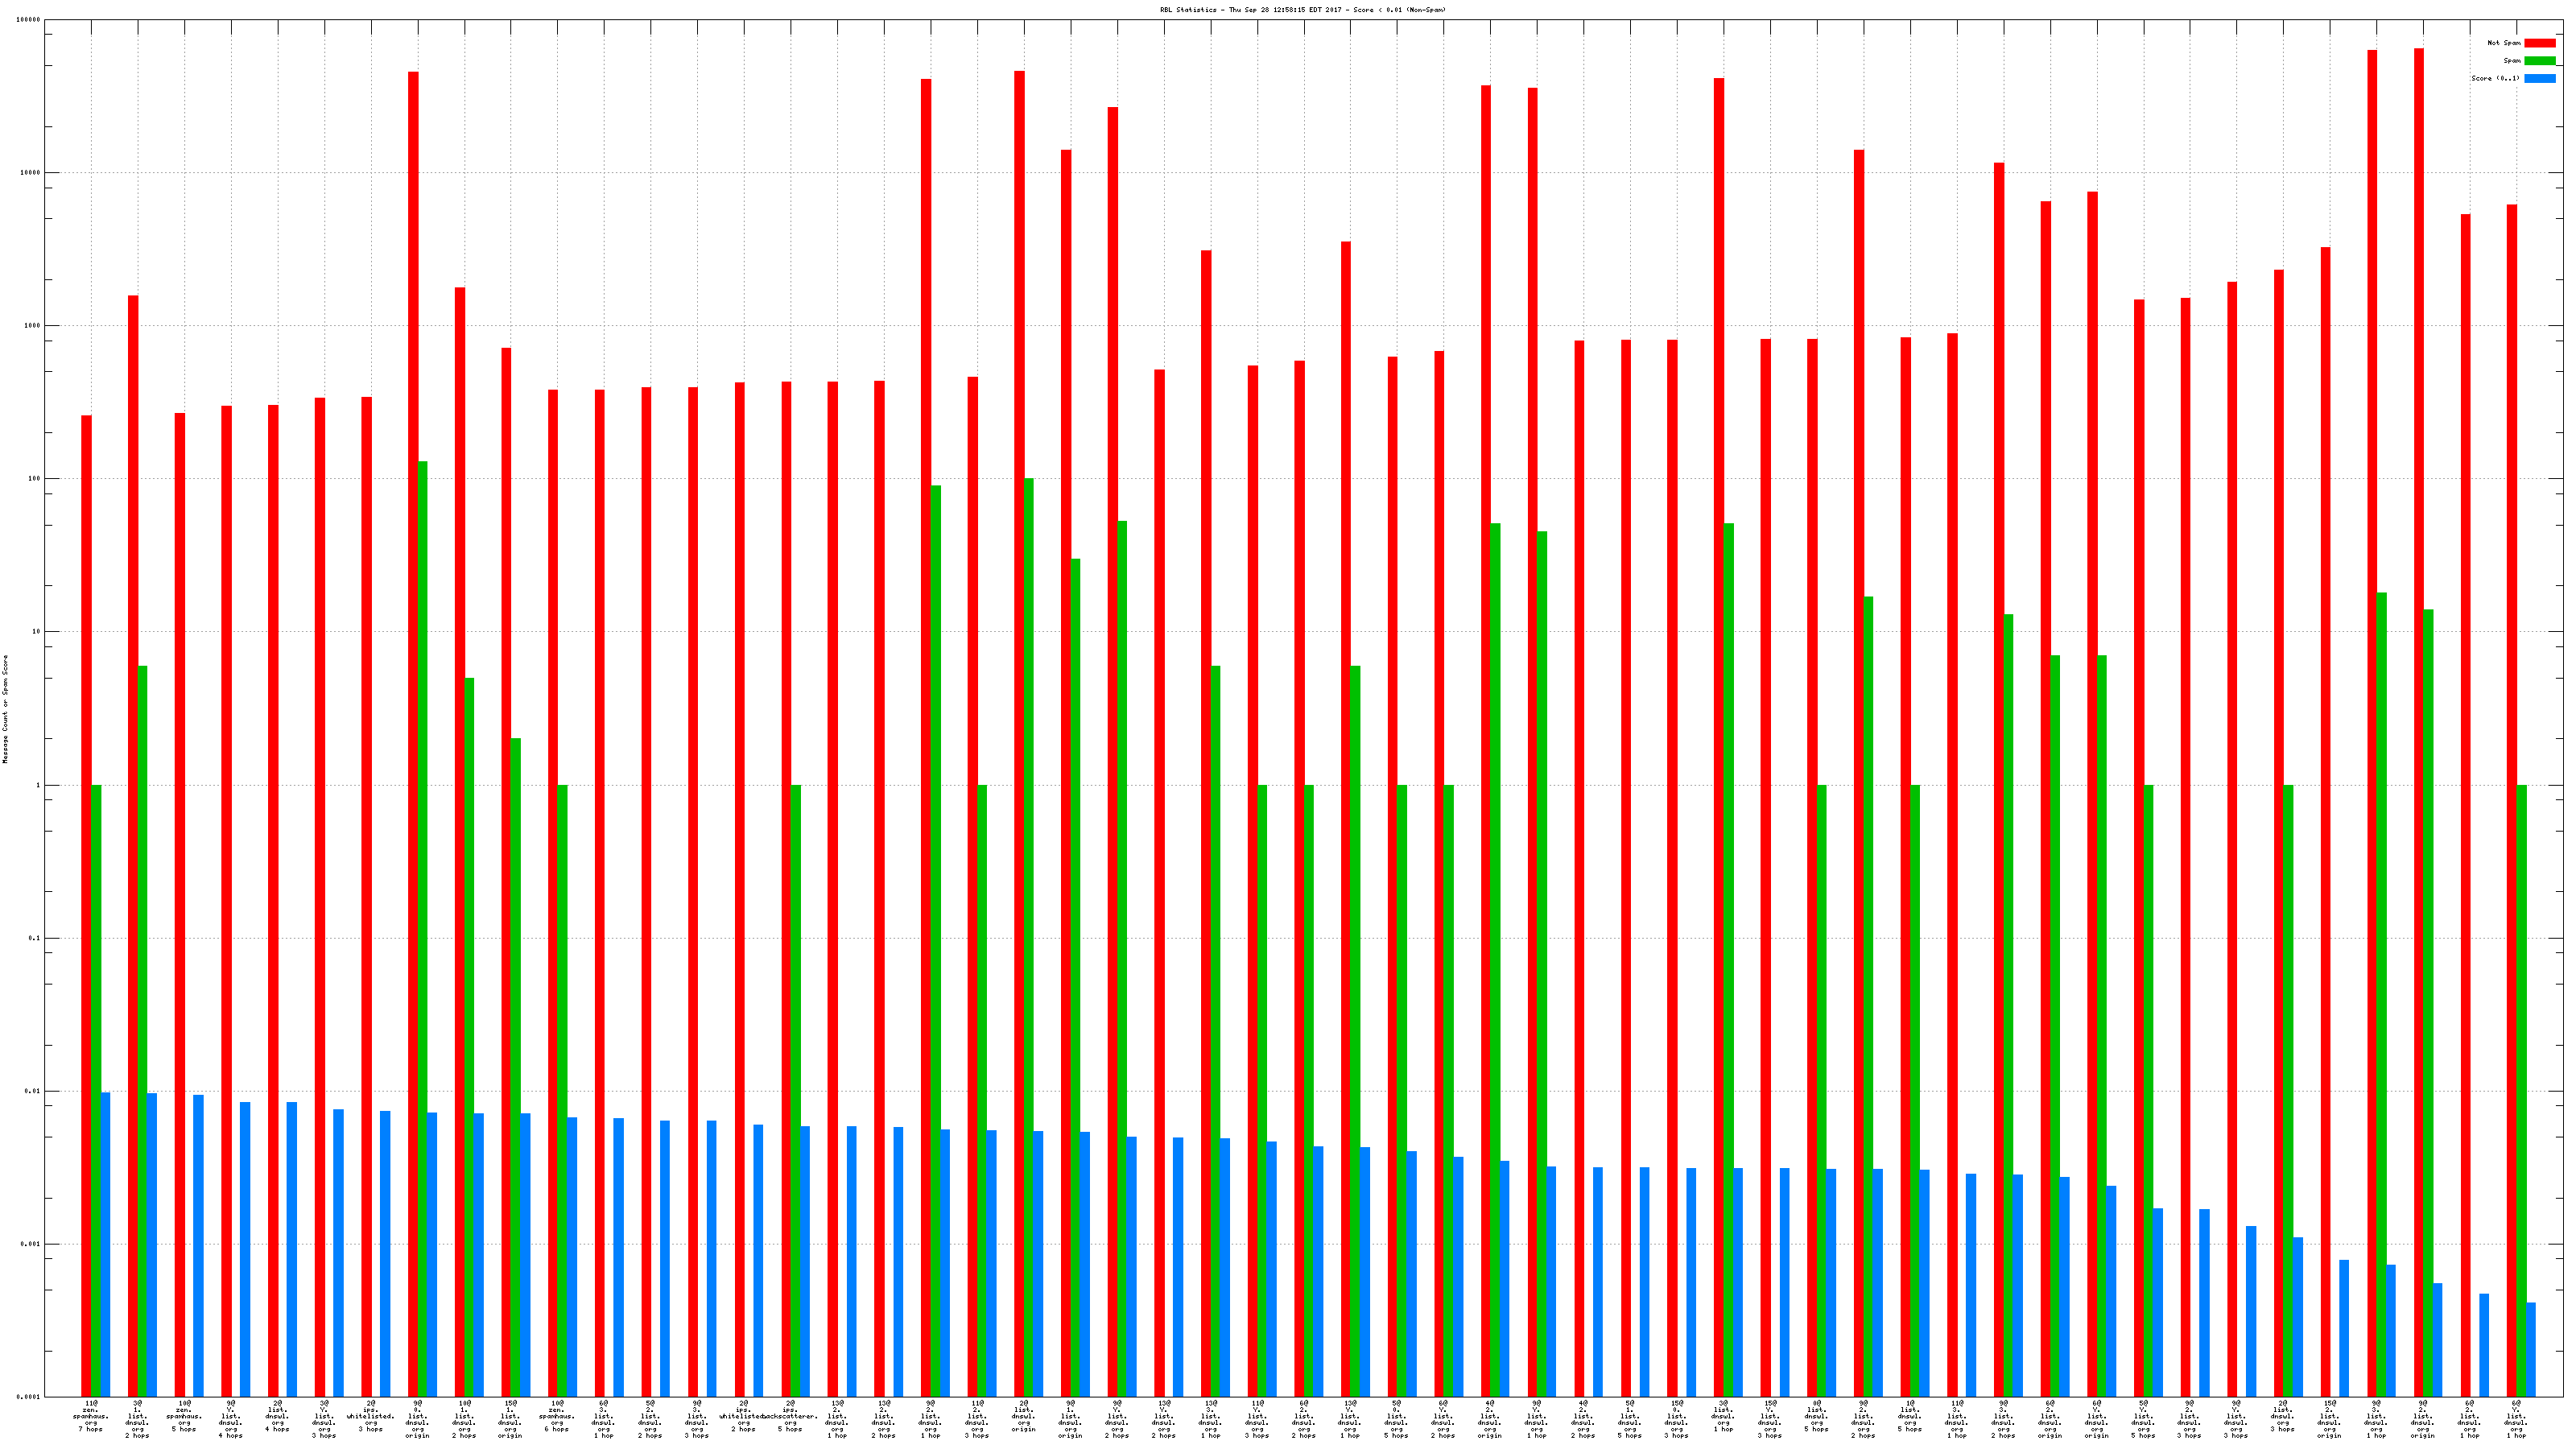
Task: Click the 1 tick label on y-axis
Action: pos(38,785)
